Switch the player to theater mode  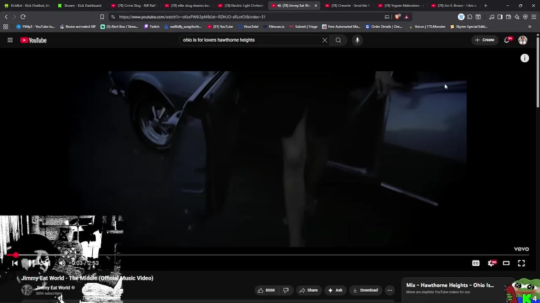(506, 263)
